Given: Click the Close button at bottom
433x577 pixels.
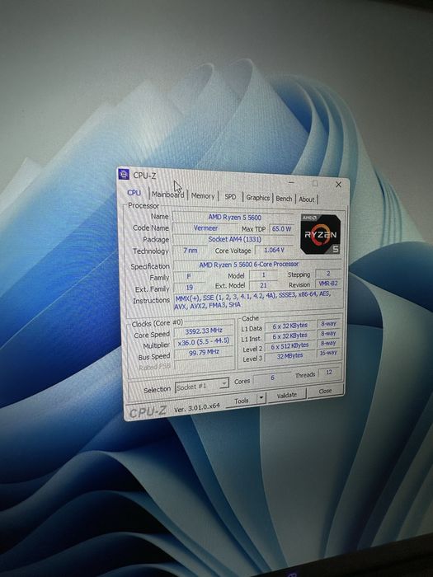Looking at the screenshot, I should (325, 391).
